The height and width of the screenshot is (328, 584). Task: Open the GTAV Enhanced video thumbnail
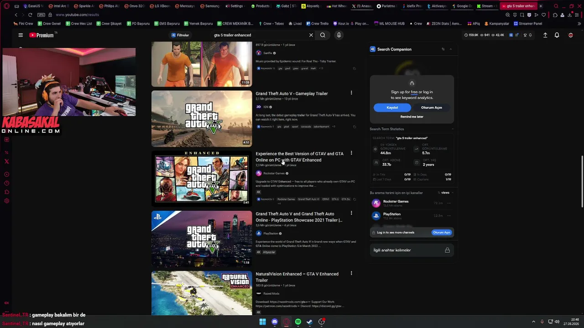pos(202,179)
